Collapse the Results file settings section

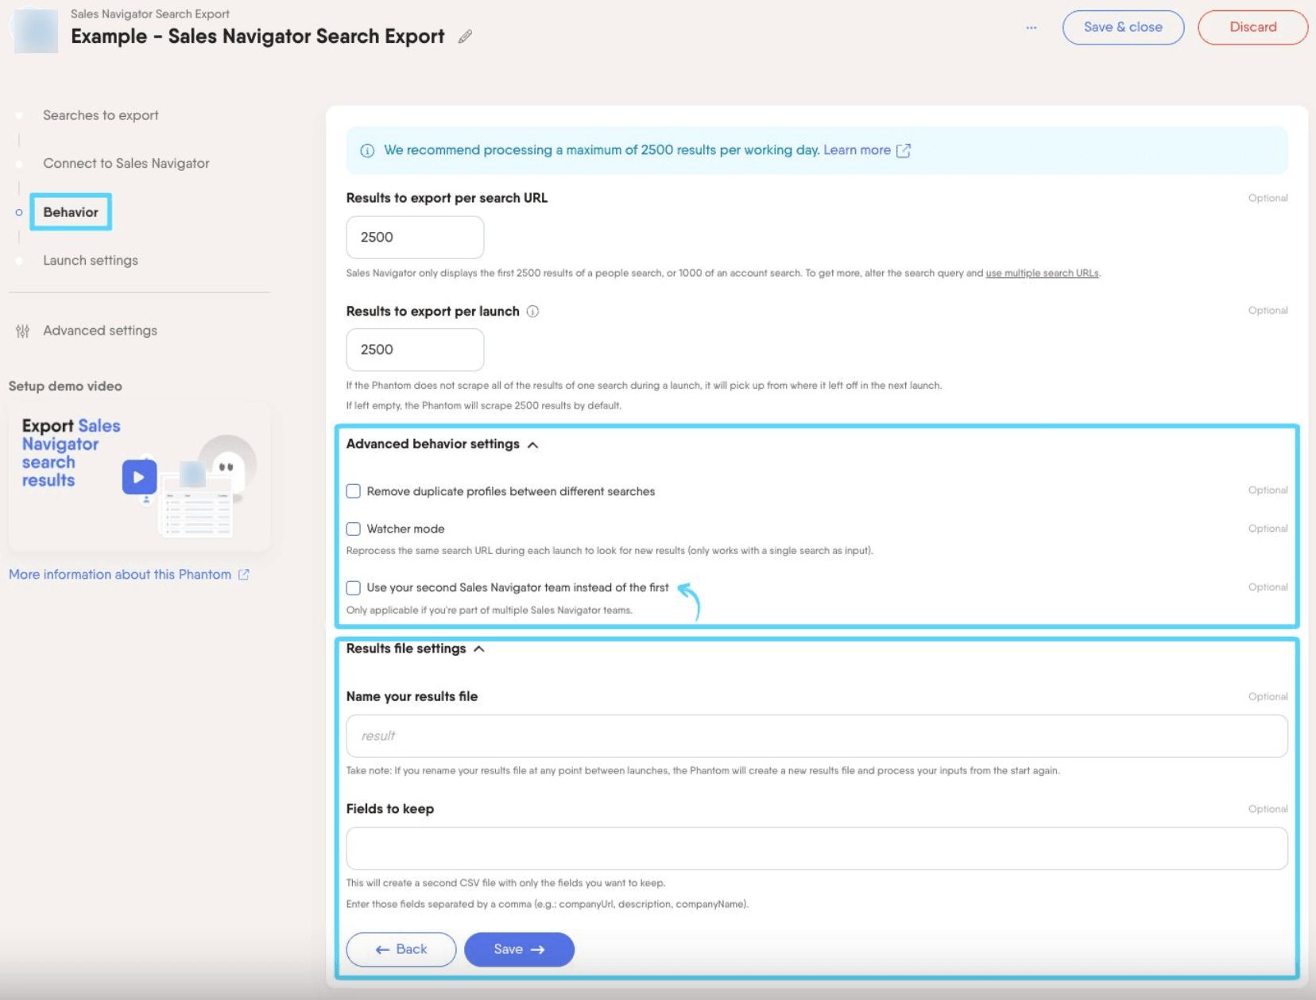[479, 649]
